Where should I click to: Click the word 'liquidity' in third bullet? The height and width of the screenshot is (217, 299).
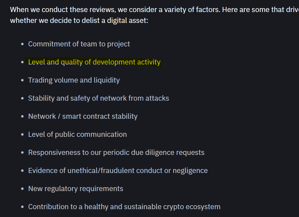[107, 80]
